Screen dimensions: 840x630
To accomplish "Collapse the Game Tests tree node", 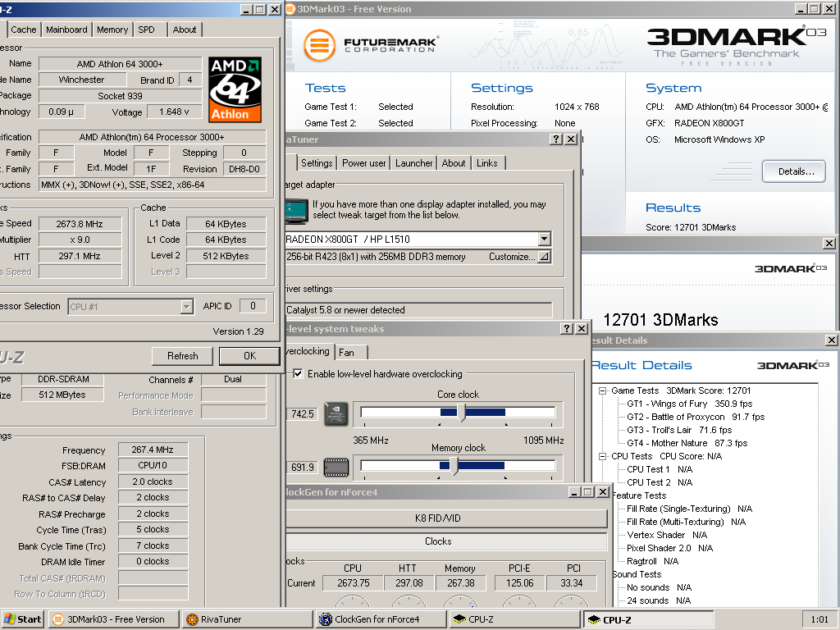I will coord(603,391).
